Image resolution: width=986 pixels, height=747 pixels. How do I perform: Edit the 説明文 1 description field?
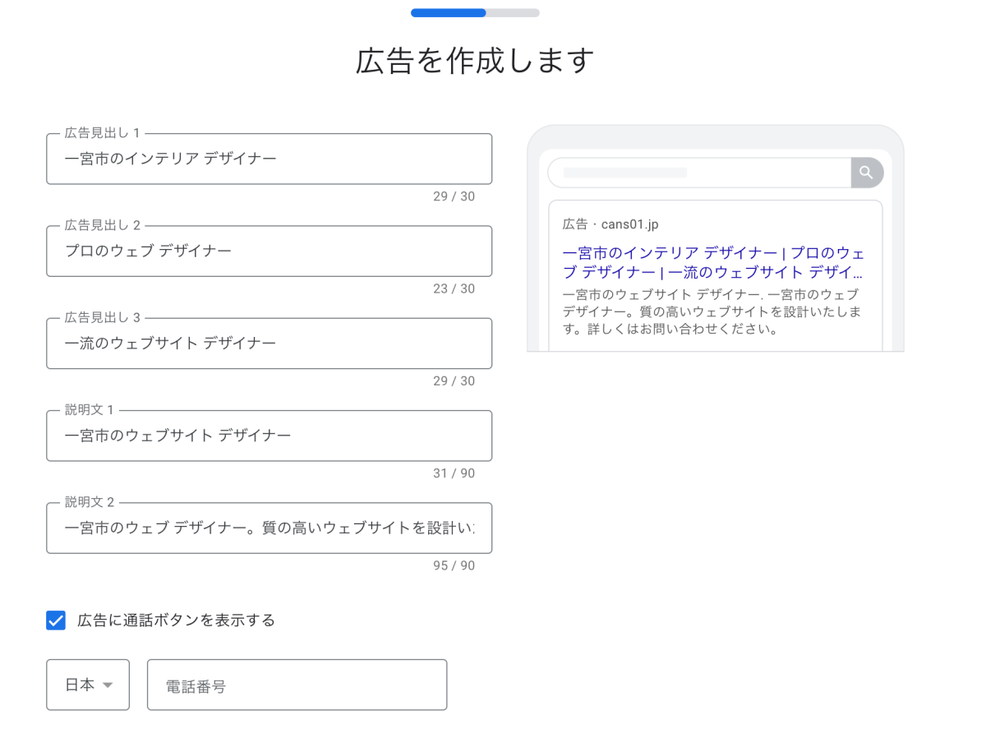click(269, 436)
